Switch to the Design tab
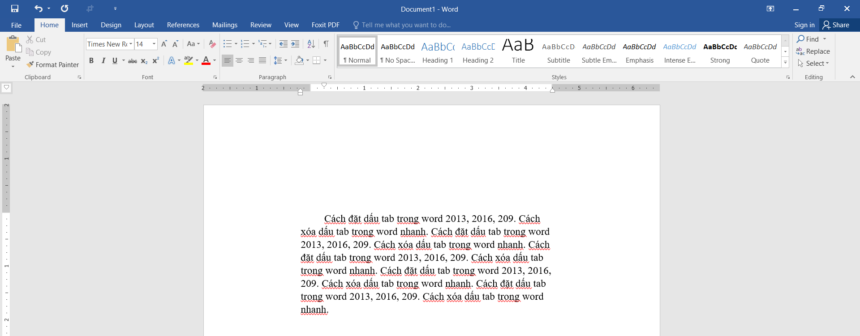Image resolution: width=860 pixels, height=336 pixels. [111, 25]
